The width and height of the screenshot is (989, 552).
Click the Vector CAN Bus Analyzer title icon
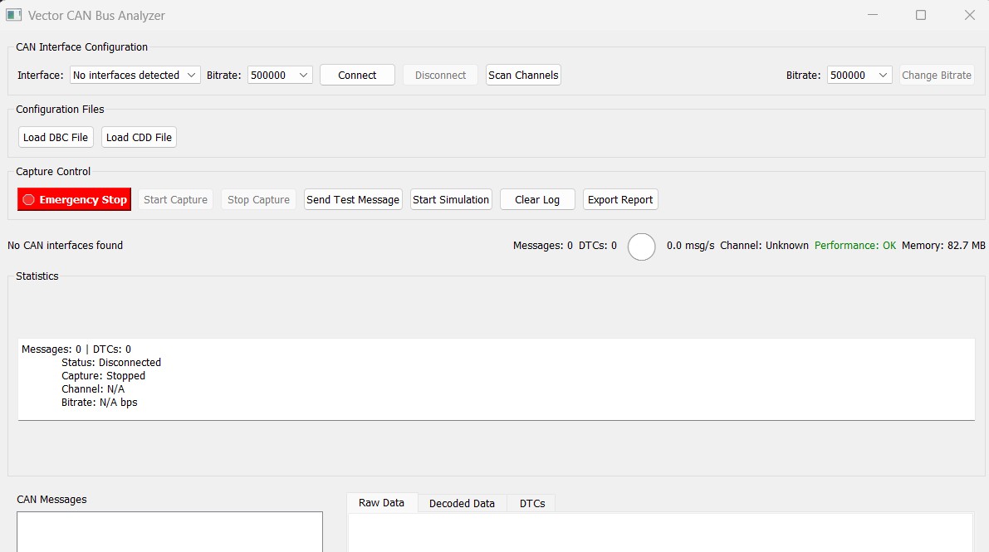13,15
